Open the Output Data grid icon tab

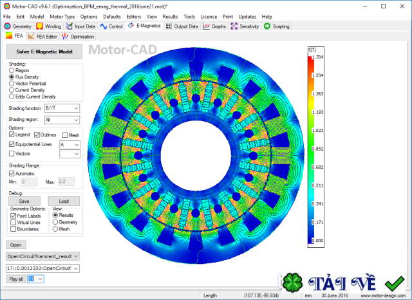pyautogui.click(x=169, y=26)
